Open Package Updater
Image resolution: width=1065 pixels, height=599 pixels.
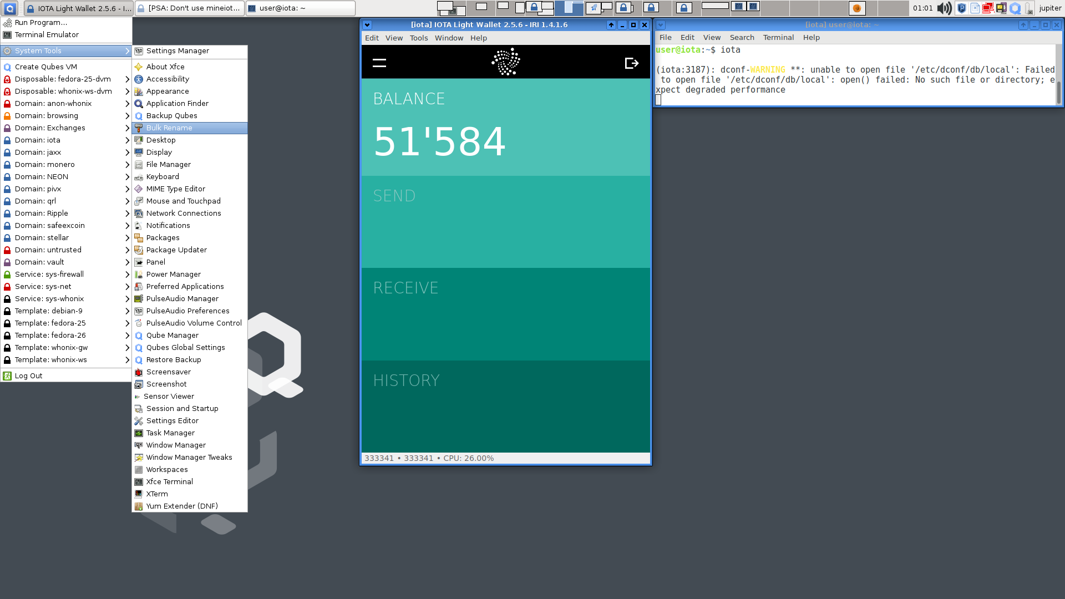[190, 250]
